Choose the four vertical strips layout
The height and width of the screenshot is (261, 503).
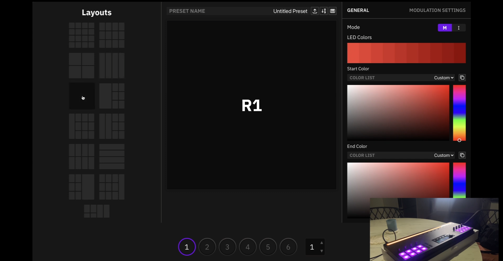point(112,66)
